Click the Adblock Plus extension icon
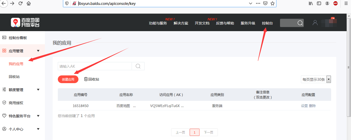The image size is (351, 140). [335, 3]
